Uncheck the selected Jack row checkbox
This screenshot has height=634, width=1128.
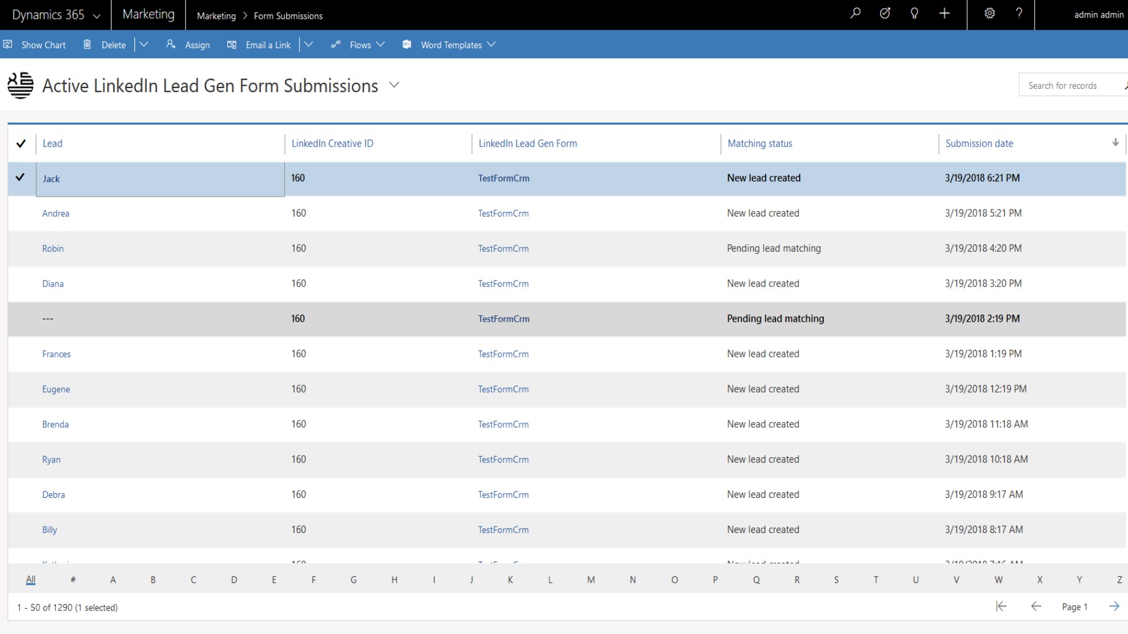[21, 177]
